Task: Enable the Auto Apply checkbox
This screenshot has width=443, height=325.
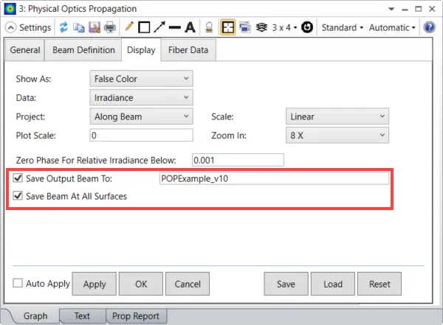Action: click(18, 283)
